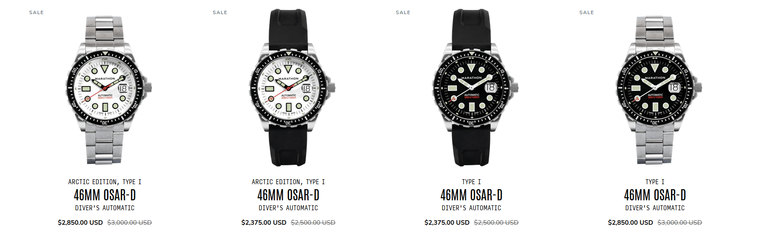Click the 46MM OSAR-D title under the white-dial steel bracelet watch
757x250 pixels.
coord(105,195)
